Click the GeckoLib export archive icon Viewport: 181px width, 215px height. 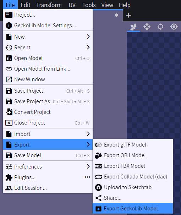98,209
